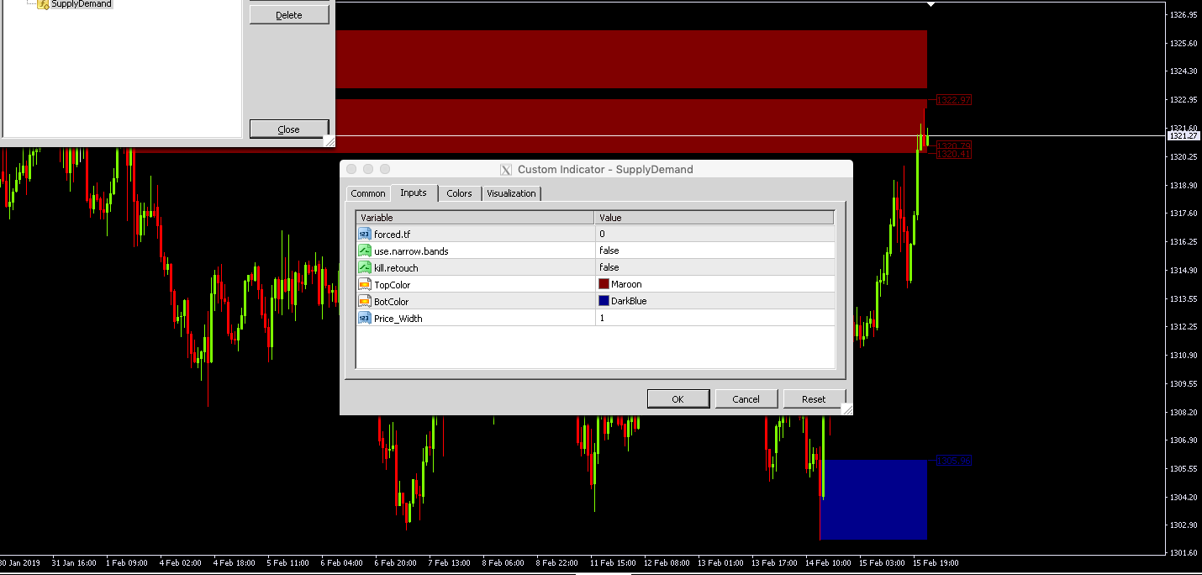1202x575 pixels.
Task: Click the Price_Width integer type icon
Action: click(x=364, y=318)
